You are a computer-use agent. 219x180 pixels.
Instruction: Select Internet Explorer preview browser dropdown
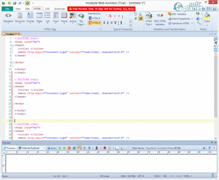coord(32,148)
